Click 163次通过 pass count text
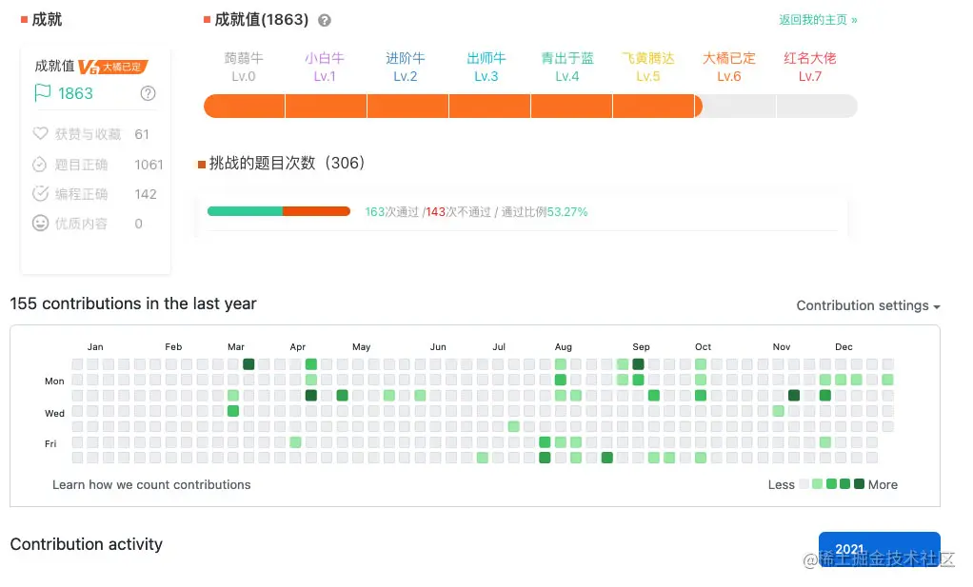This screenshot has width=973, height=587. pyautogui.click(x=391, y=212)
